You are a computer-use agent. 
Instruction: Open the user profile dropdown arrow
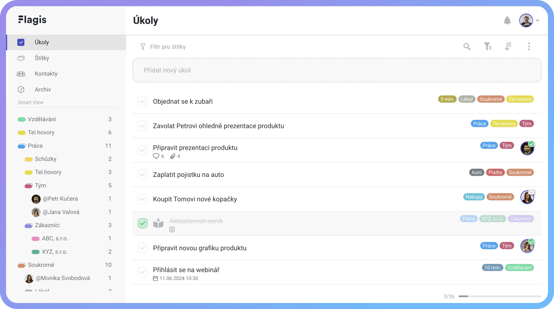point(538,21)
